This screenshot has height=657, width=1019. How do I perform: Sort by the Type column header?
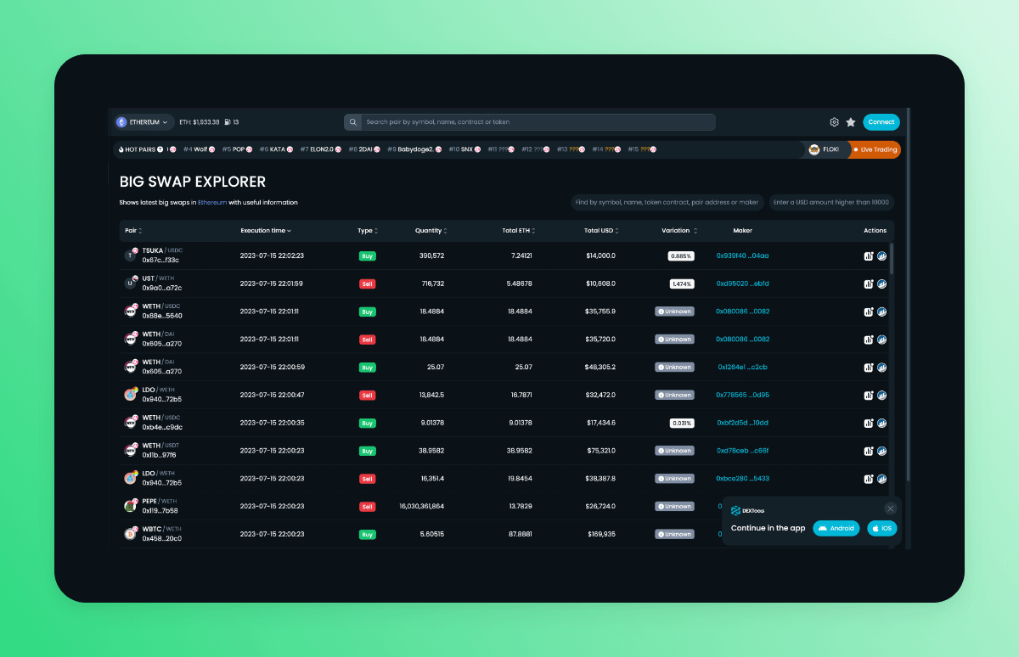pos(367,231)
